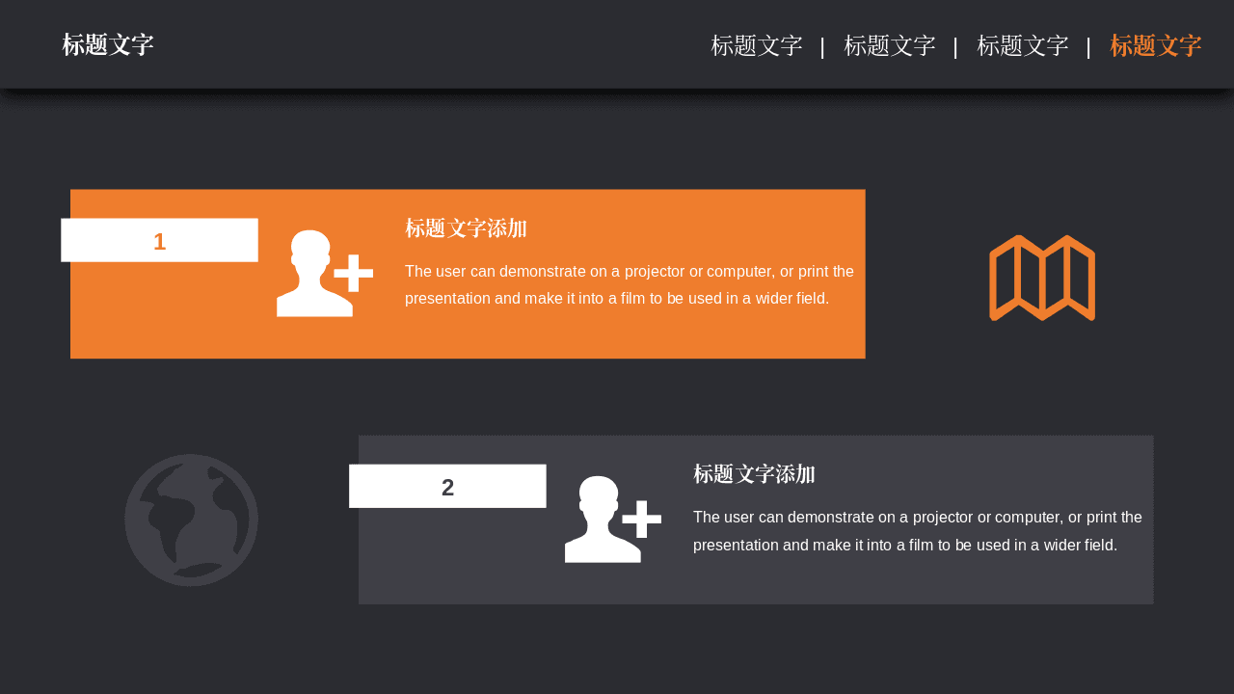The height and width of the screenshot is (694, 1234).
Task: Select 标题文字添加 heading in gray panel
Action: pyautogui.click(x=754, y=474)
